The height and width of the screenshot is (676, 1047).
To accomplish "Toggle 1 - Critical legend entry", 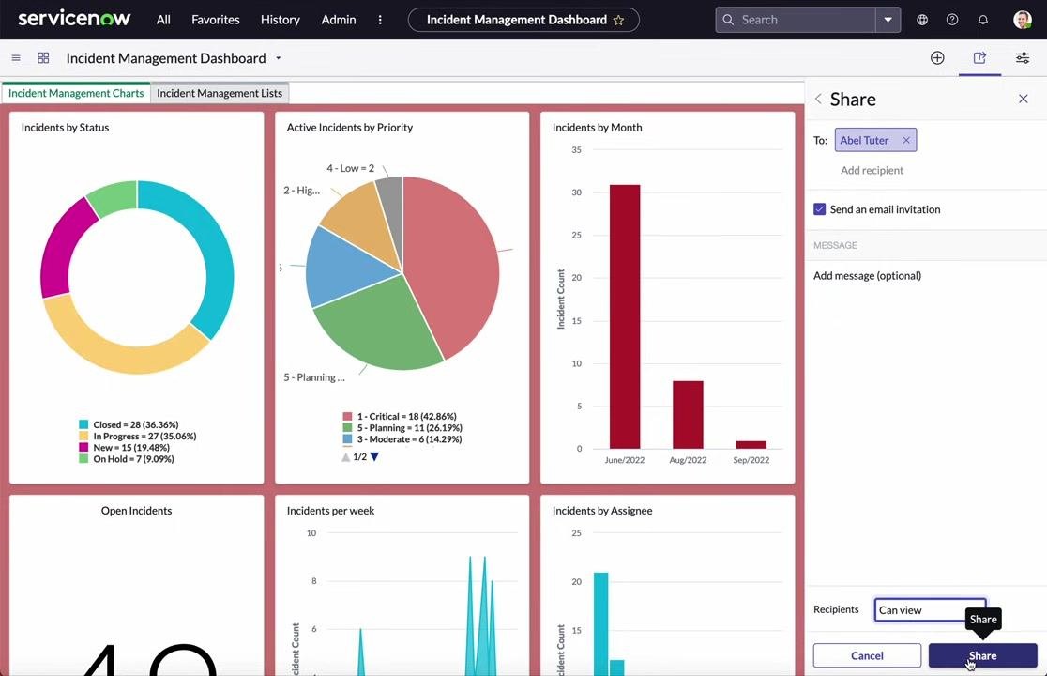I will 400,416.
